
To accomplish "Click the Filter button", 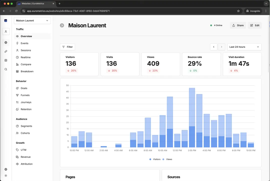I will tap(67, 47).
